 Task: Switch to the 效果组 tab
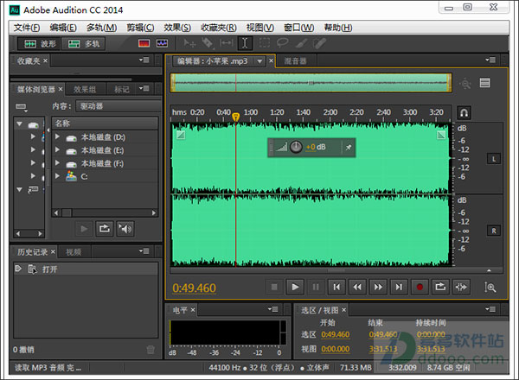pyautogui.click(x=85, y=89)
